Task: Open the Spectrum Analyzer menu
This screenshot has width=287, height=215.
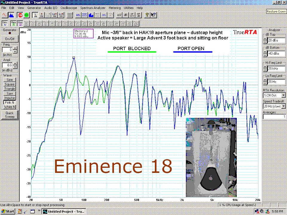Action: tap(93, 8)
